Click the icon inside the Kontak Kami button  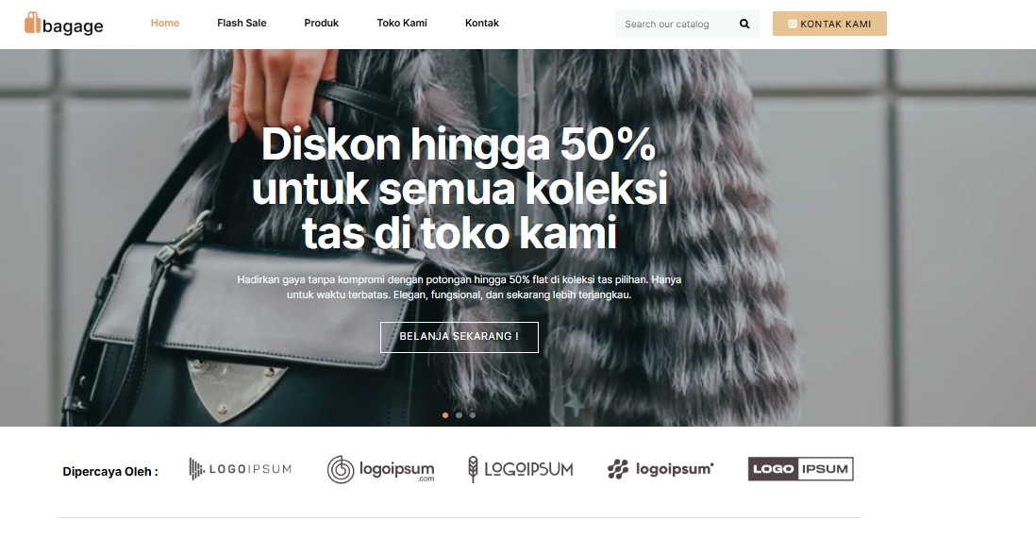(793, 24)
